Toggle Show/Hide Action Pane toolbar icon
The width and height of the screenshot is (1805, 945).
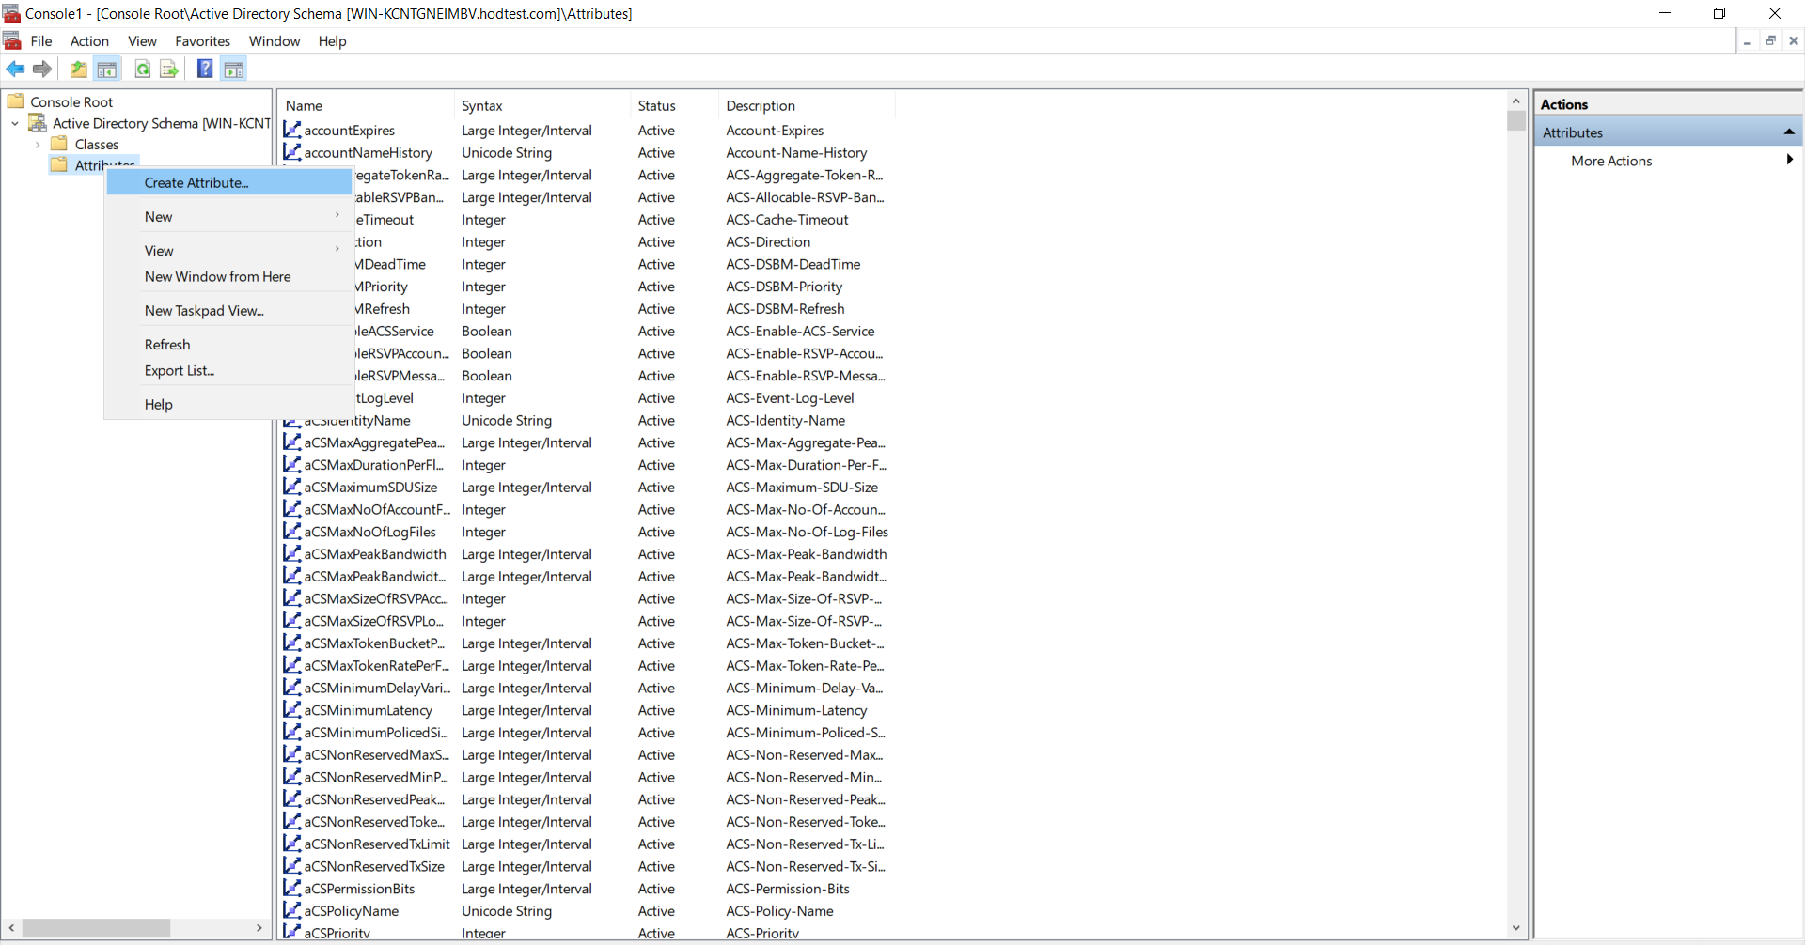[234, 69]
